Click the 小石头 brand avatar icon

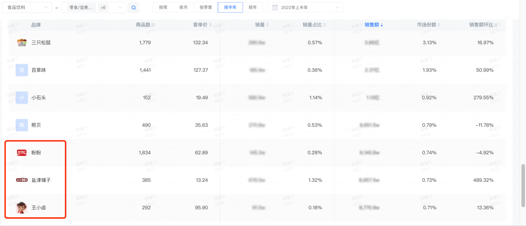click(x=22, y=98)
